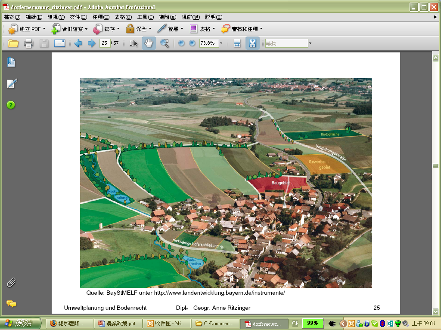
Task: Open the Attachments paperclip panel
Action: pos(11,282)
